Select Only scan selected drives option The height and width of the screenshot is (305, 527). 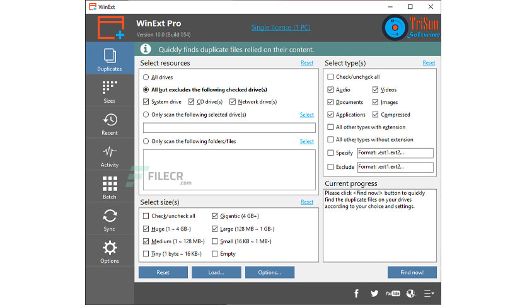(x=146, y=115)
